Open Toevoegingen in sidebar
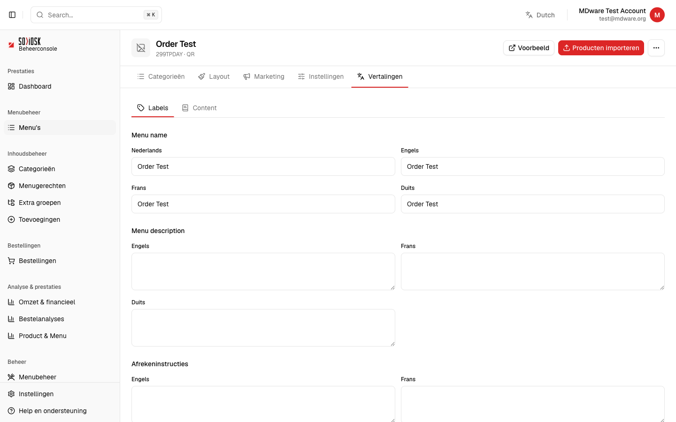676x422 pixels. [x=60, y=219]
